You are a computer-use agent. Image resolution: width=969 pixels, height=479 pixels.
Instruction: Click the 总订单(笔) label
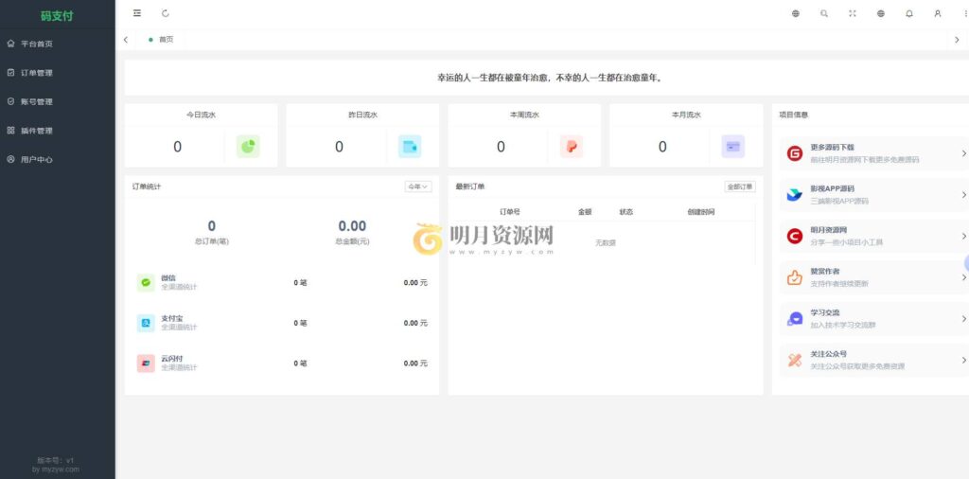pos(211,241)
